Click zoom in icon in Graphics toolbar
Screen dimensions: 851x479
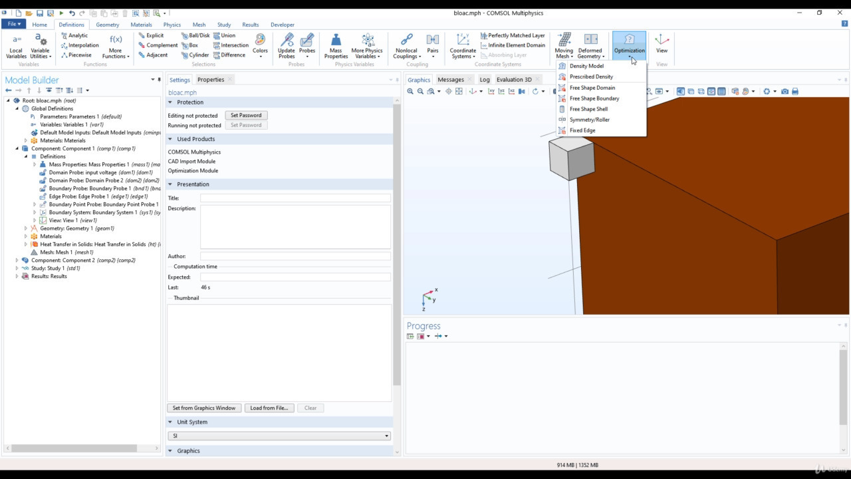pyautogui.click(x=410, y=91)
